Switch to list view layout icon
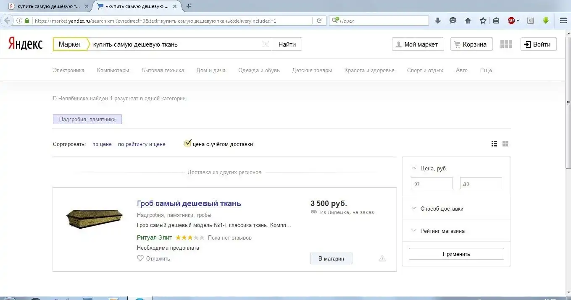The width and height of the screenshot is (571, 300). coord(494,144)
